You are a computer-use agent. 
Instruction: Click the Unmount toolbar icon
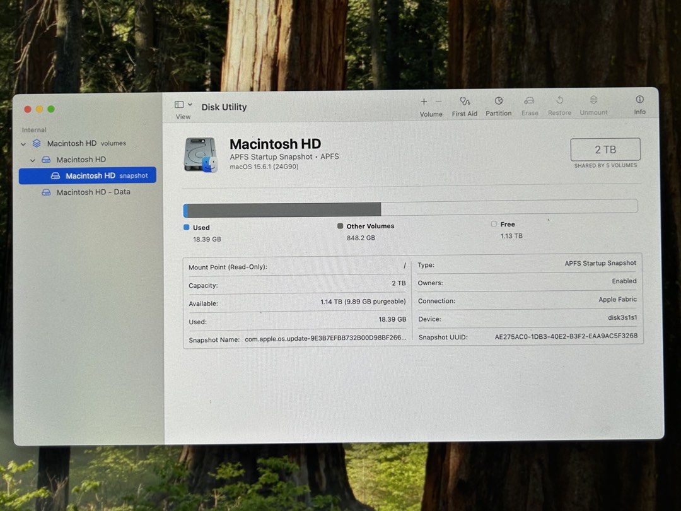[x=594, y=100]
